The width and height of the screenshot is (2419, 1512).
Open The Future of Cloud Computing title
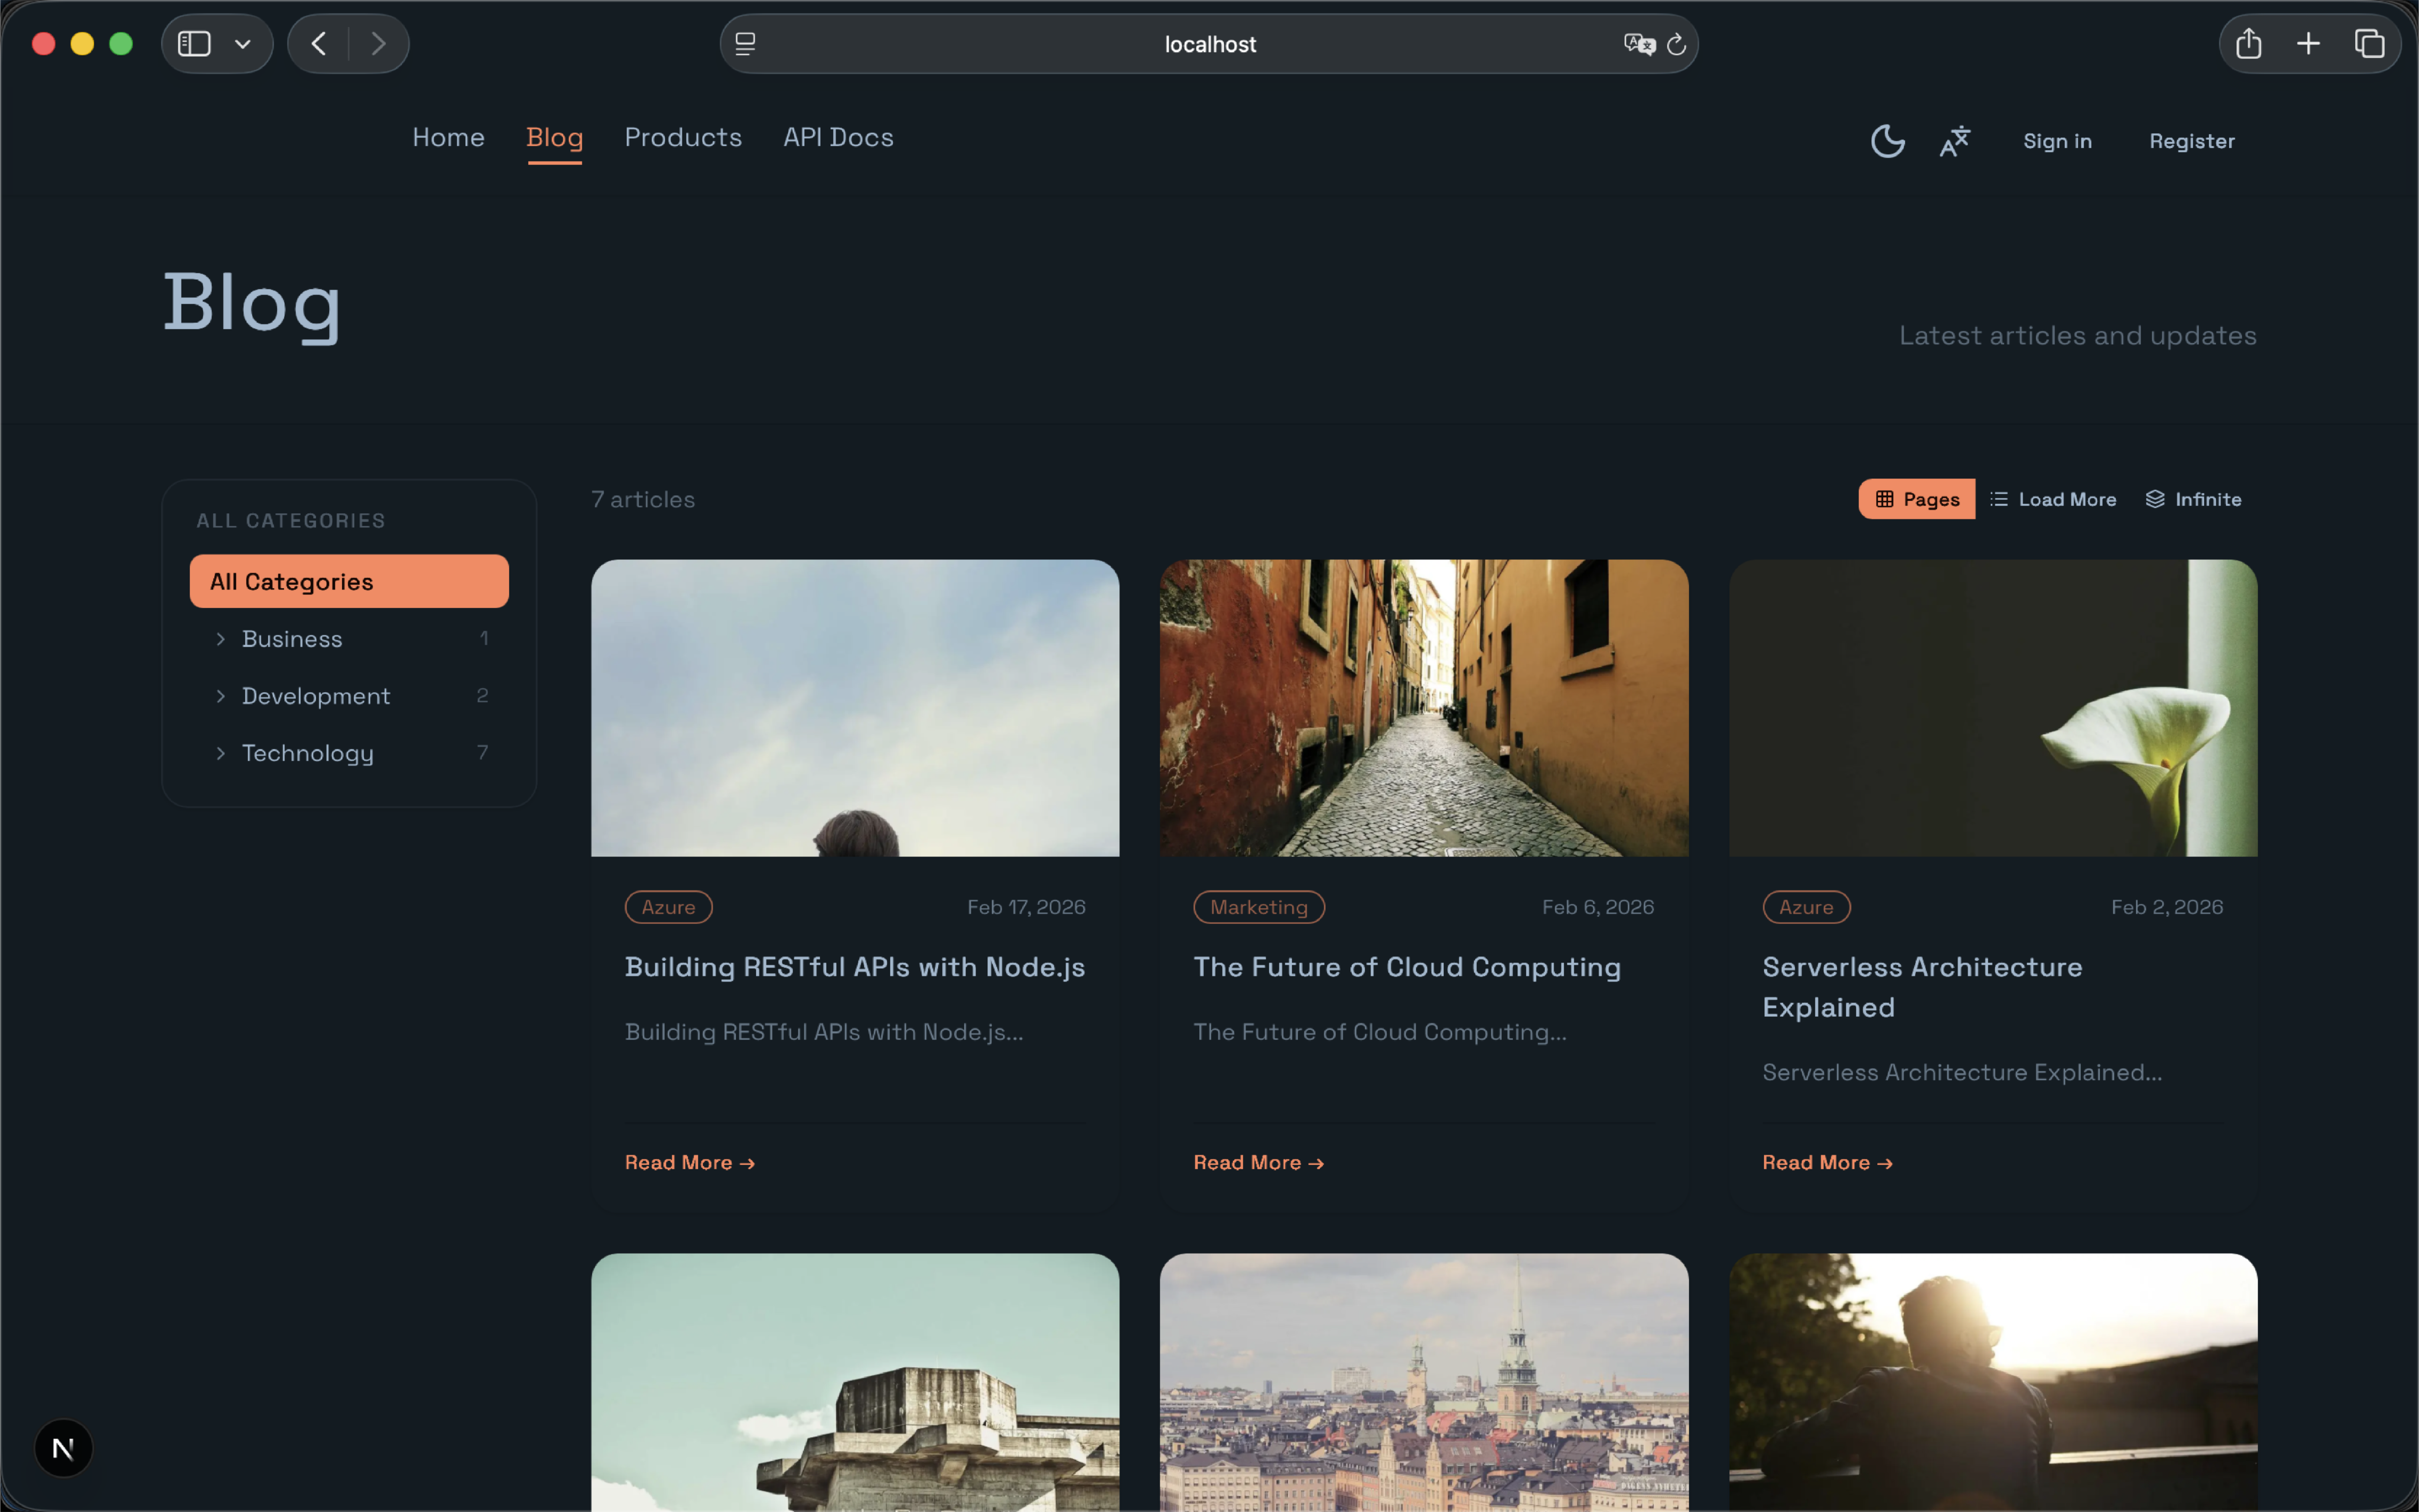coord(1406,967)
